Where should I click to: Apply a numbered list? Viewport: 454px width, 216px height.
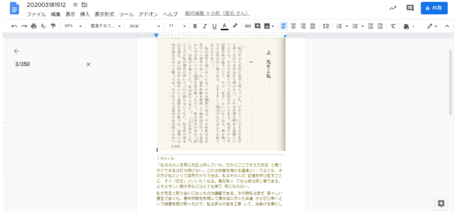click(x=339, y=26)
